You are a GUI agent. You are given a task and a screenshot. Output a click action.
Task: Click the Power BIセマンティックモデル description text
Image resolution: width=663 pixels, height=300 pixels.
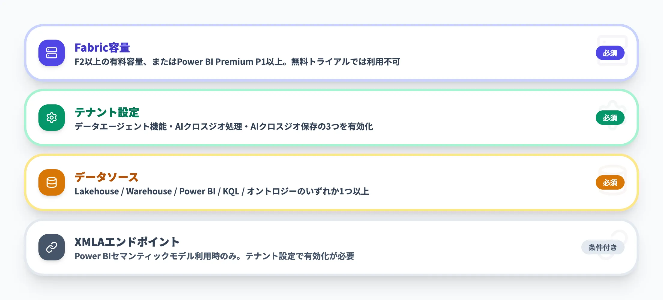(x=214, y=256)
